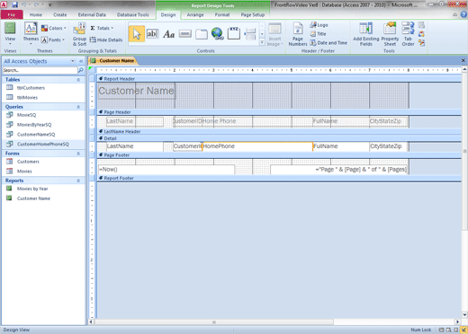Open the Themes gallery

point(31,33)
